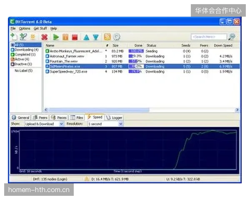Sort by the Status column header
The image size is (250, 200).
click(x=151, y=45)
